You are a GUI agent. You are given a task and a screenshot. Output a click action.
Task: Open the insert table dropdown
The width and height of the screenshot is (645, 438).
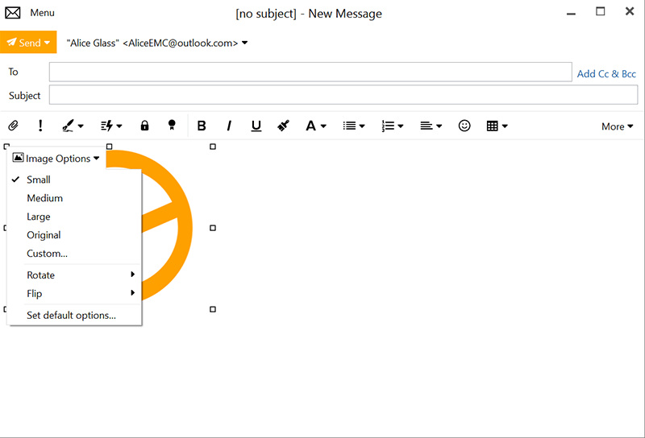(x=497, y=126)
